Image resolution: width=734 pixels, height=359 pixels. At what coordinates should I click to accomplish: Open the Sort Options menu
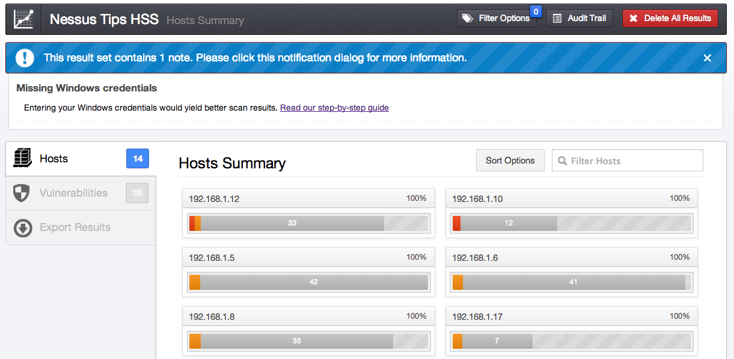pos(510,161)
